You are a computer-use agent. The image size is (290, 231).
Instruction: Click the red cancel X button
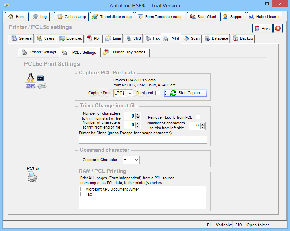(278, 28)
